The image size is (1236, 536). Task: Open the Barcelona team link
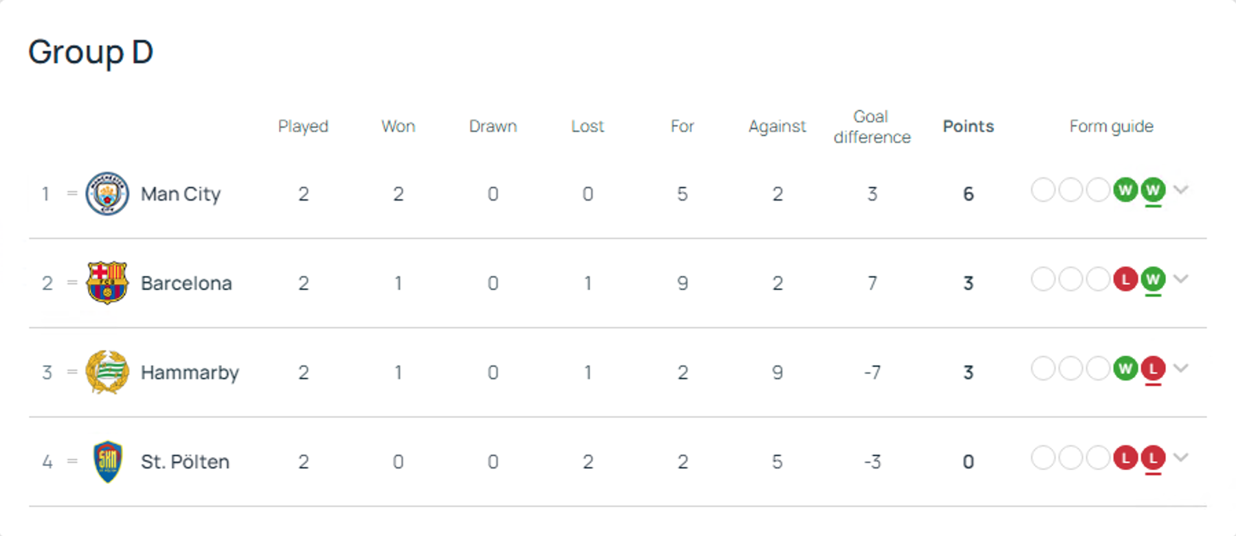tap(186, 283)
